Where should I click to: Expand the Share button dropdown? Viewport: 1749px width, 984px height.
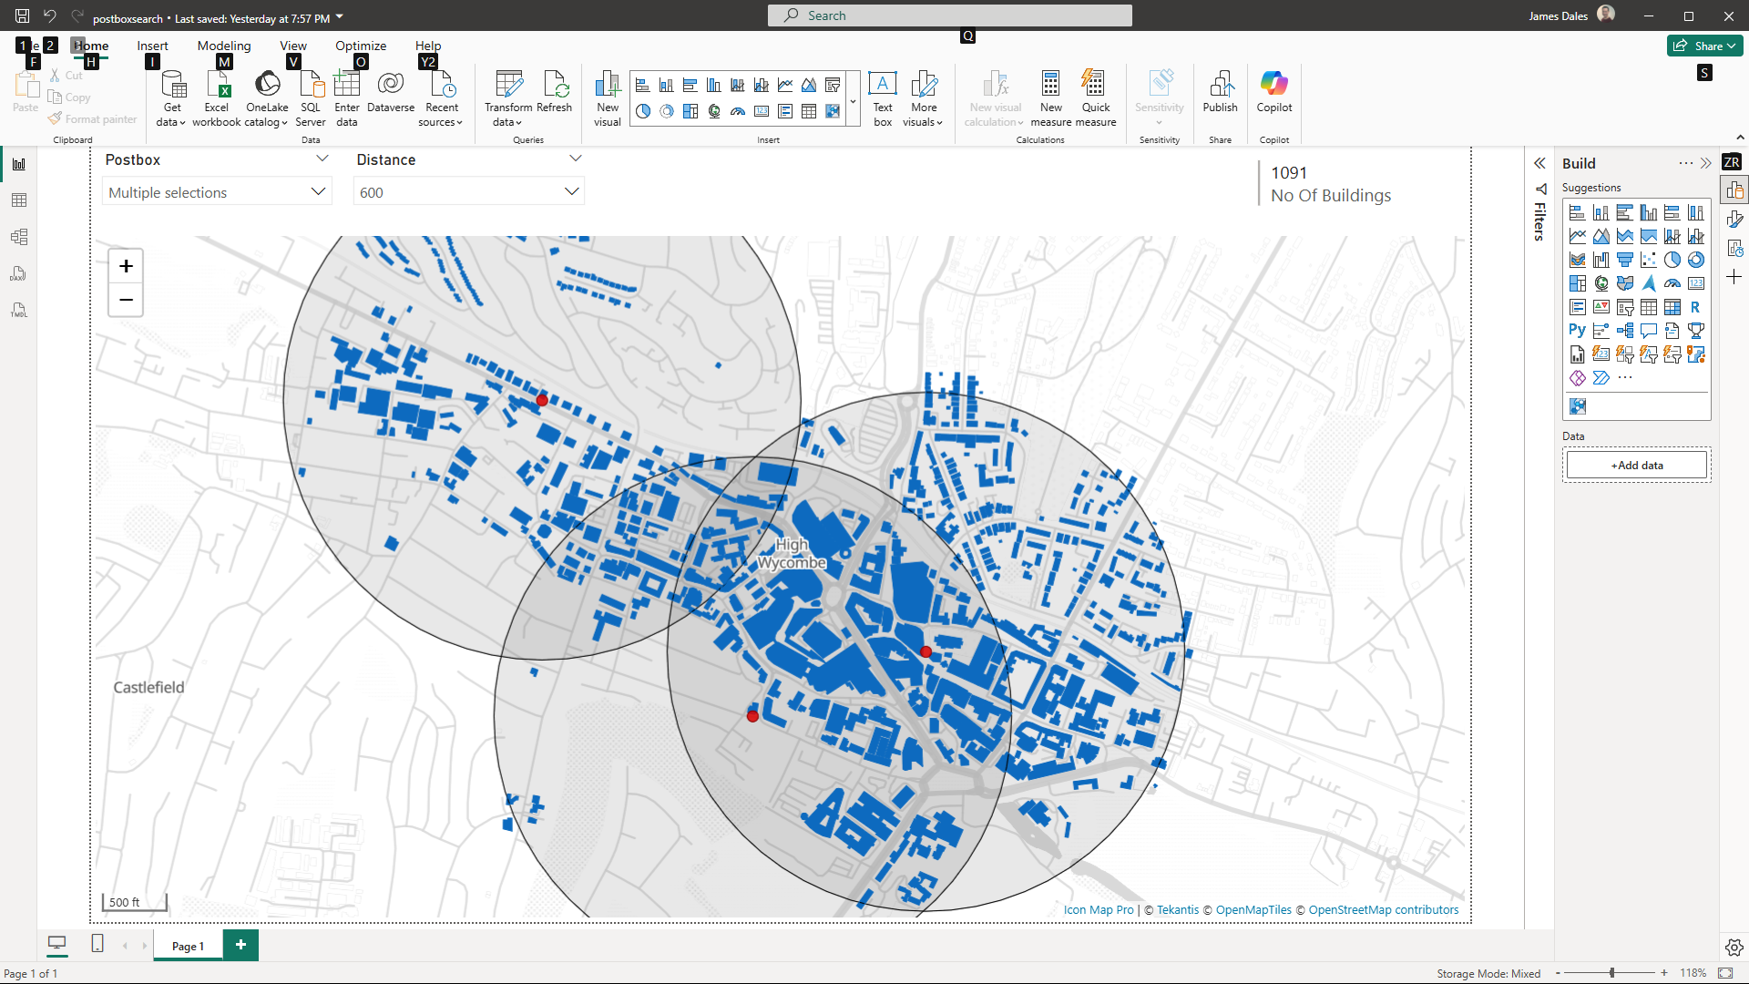pos(1731,46)
